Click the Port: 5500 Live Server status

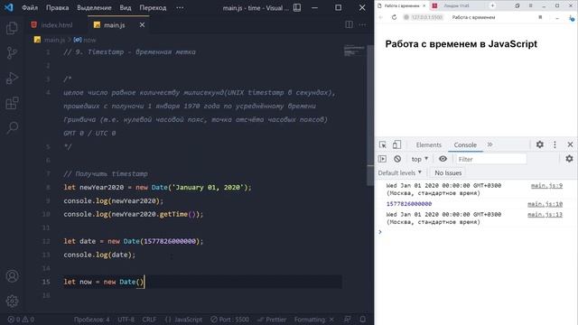pos(230,320)
